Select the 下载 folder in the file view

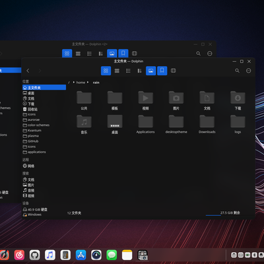point(238,98)
